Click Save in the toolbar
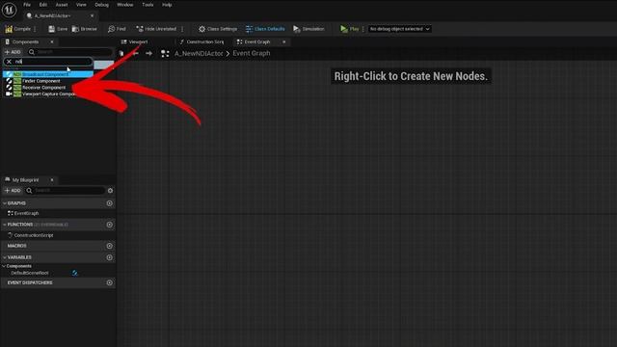This screenshot has height=347, width=617. coord(58,29)
